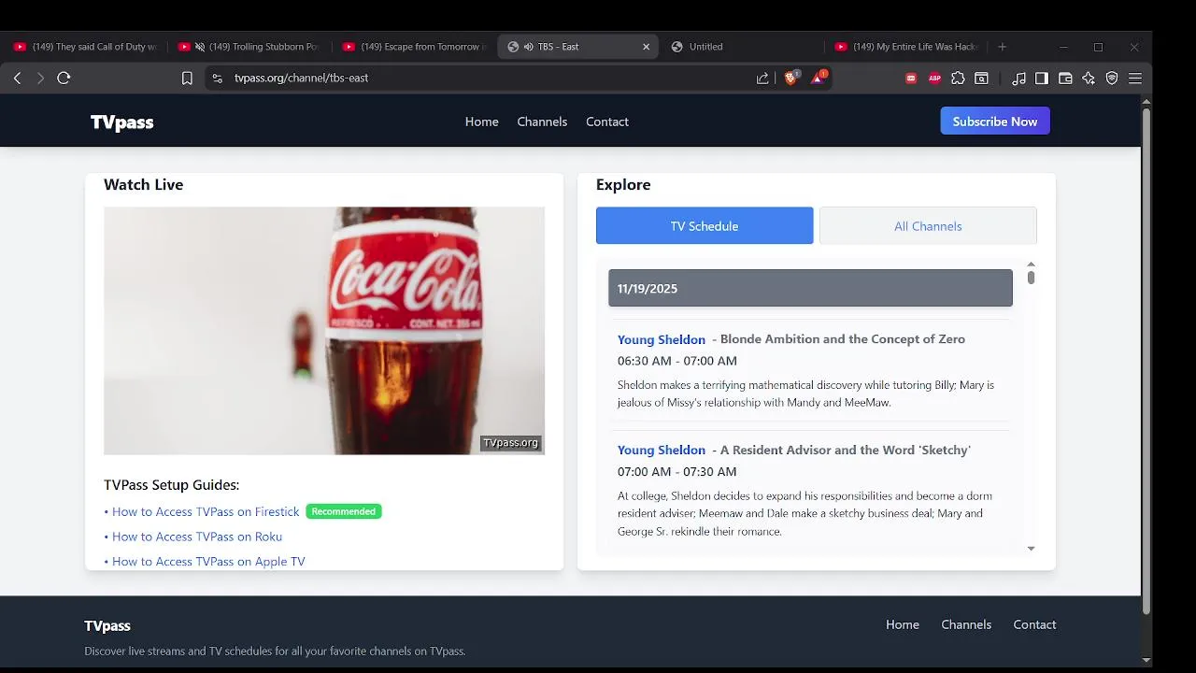Screen dimensions: 1196x673
Task: Open site settings icon in address bar
Action: click(x=218, y=79)
